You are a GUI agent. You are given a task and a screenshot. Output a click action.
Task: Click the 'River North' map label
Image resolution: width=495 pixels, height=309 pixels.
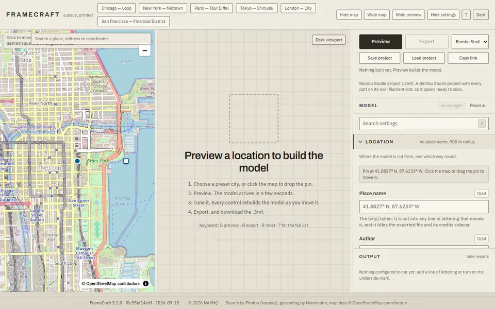pos(40,103)
